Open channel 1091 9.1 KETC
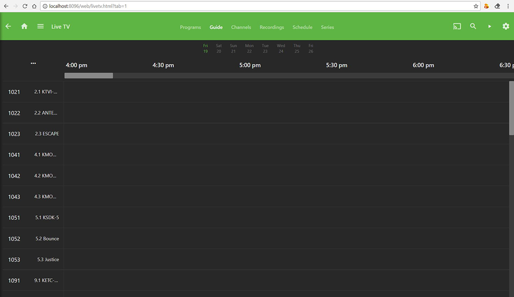This screenshot has width=514, height=297. point(33,280)
